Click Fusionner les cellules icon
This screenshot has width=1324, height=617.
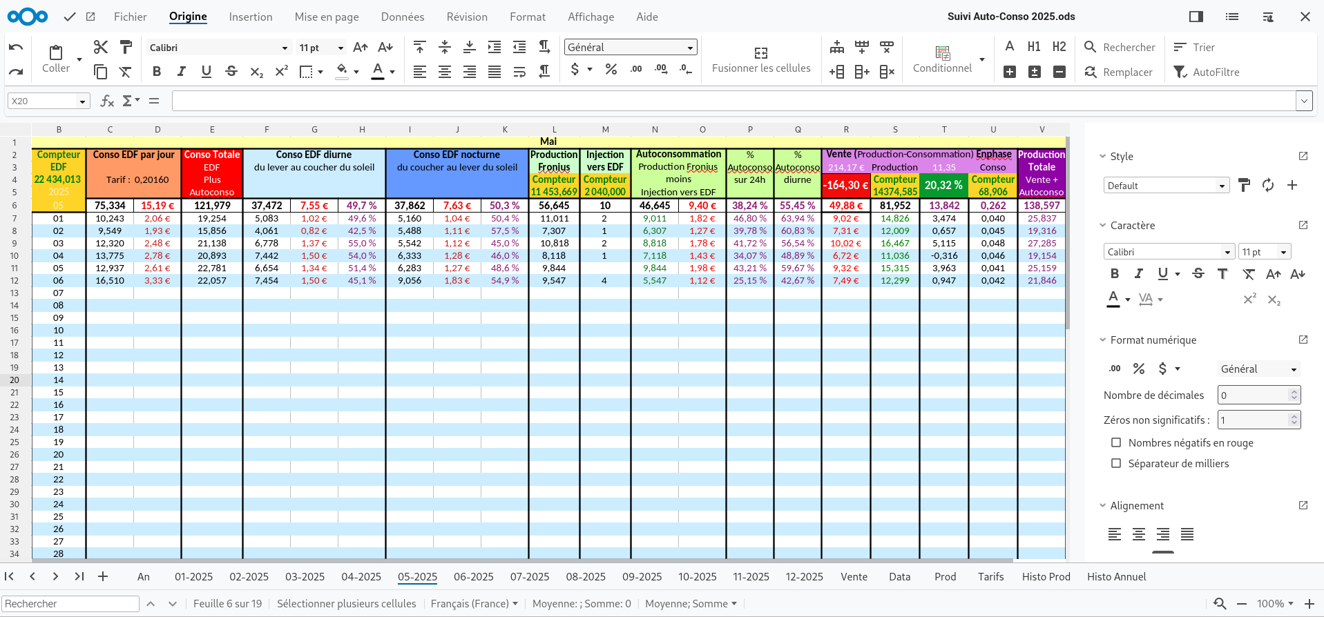(760, 53)
